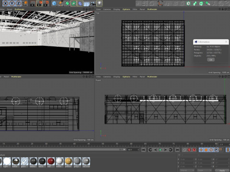Add a Camera object
The width and height of the screenshot is (230, 172).
click(93, 3)
